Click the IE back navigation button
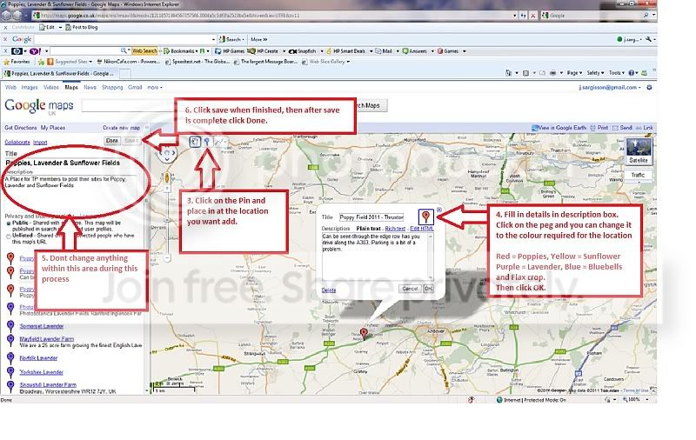Viewport: 696px width, 440px height. (6, 15)
